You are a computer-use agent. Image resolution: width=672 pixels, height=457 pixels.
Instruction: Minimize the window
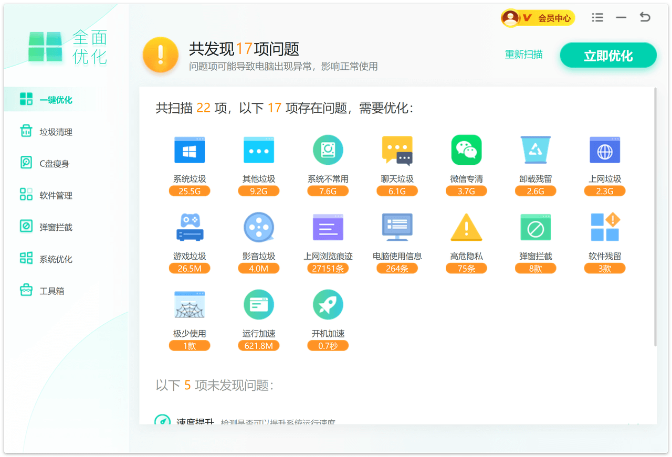tap(621, 17)
